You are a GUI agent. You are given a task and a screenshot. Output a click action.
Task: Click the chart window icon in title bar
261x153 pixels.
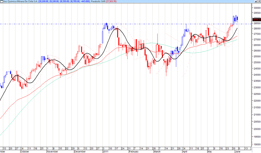[x=2, y=1]
